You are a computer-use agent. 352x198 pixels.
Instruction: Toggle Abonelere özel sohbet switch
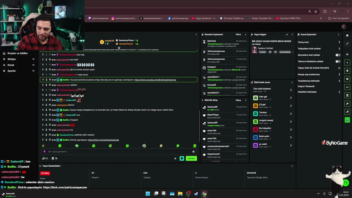(x=338, y=55)
